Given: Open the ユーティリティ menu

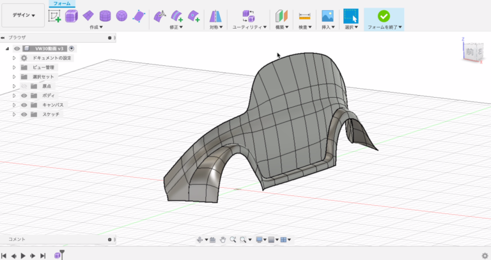Looking at the screenshot, I should (x=249, y=27).
